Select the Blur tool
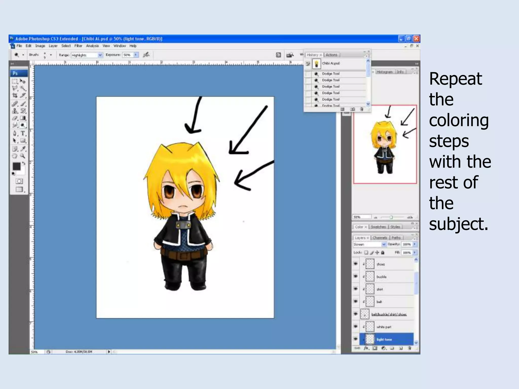The height and width of the screenshot is (389, 519). [x=15, y=125]
